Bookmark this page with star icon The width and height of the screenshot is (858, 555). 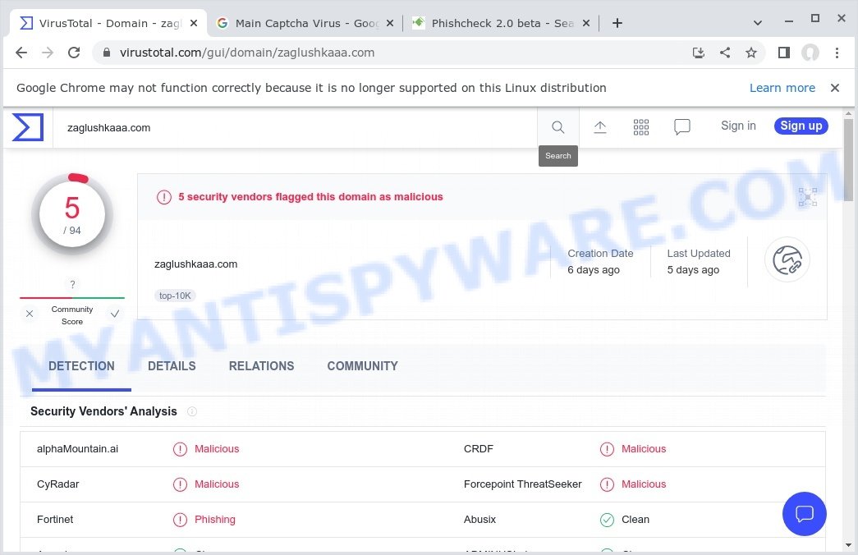tap(750, 53)
